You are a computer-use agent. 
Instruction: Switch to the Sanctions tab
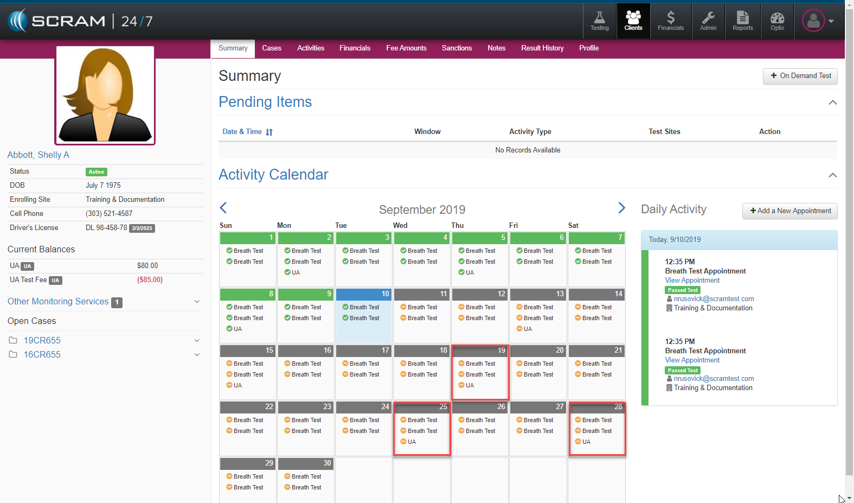(457, 48)
